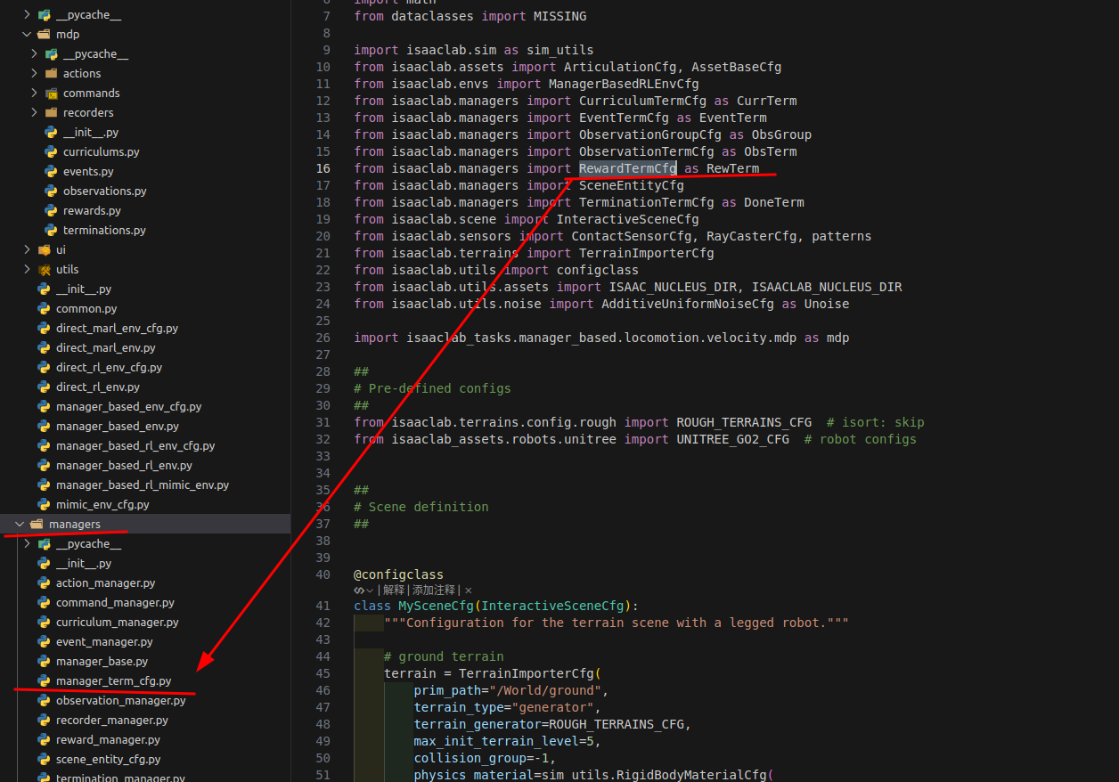Open manager_based_env_cfg.py file
The image size is (1119, 782).
point(128,407)
